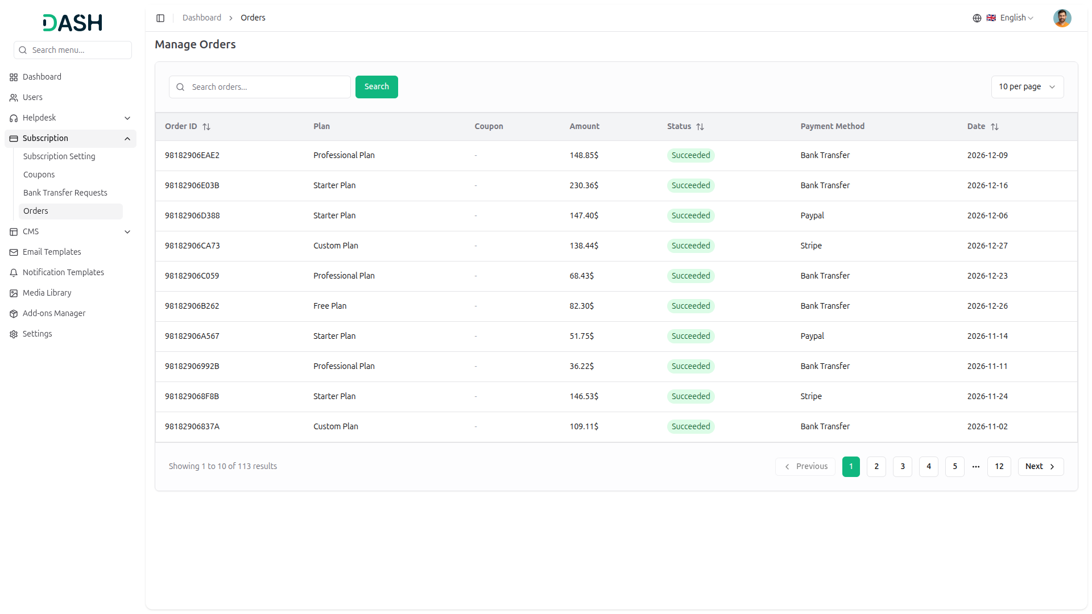This screenshot has height=614, width=1092.
Task: Open the user avatar menu
Action: 1061,18
